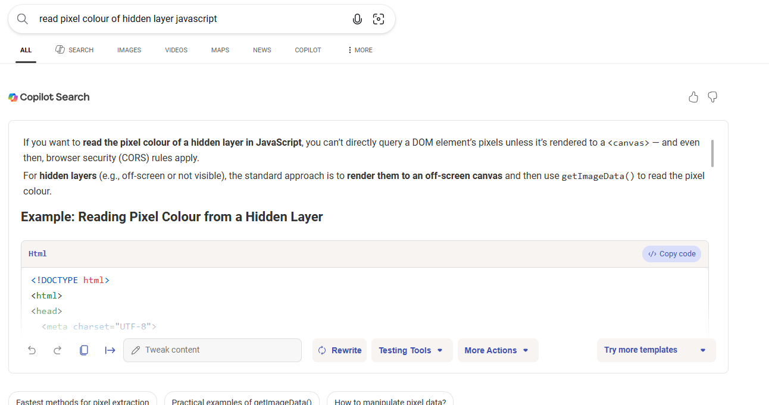Give thumbs down to Copilot answer
The image size is (769, 405).
[x=712, y=98]
